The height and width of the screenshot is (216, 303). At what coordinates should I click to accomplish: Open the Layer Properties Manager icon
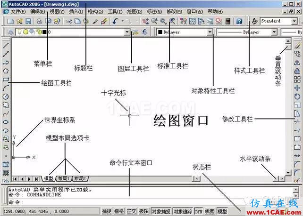tap(10, 32)
